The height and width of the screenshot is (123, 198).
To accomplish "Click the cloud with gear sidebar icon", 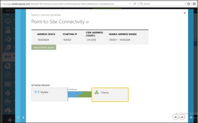I will click(x=8, y=111).
